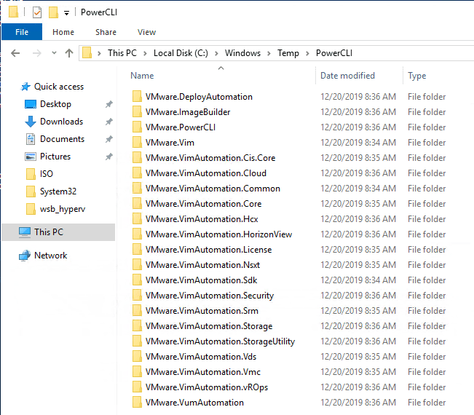Open Downloads in the navigation pane

coord(61,122)
